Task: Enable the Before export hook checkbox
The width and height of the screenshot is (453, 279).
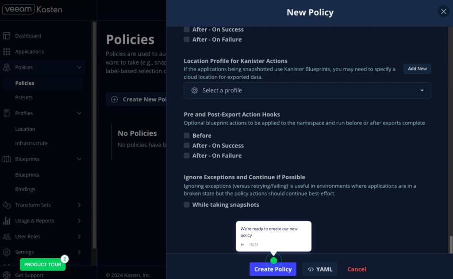Action: (187, 136)
